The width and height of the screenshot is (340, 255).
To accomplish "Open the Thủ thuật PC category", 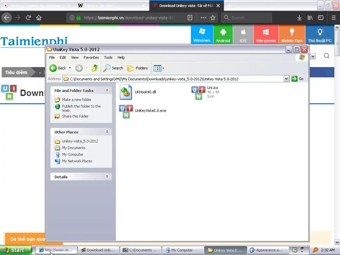I will point(320,35).
